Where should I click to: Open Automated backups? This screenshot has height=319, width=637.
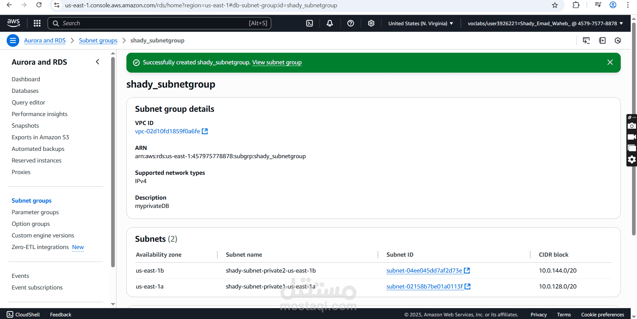point(38,149)
